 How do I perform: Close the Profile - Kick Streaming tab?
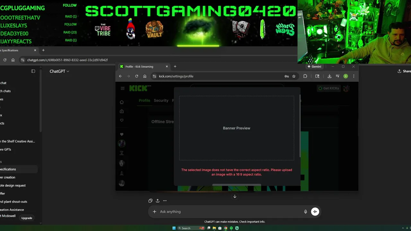(167, 66)
